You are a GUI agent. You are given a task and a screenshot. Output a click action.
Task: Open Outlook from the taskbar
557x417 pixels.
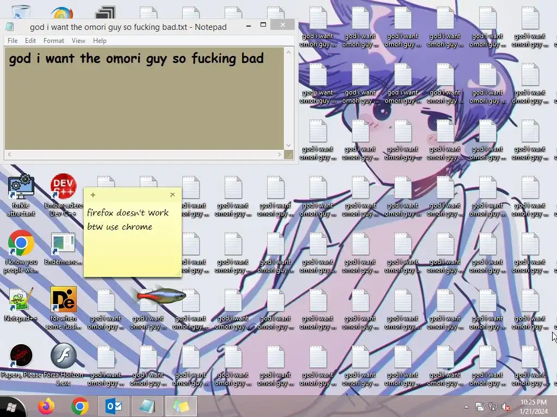(114, 406)
